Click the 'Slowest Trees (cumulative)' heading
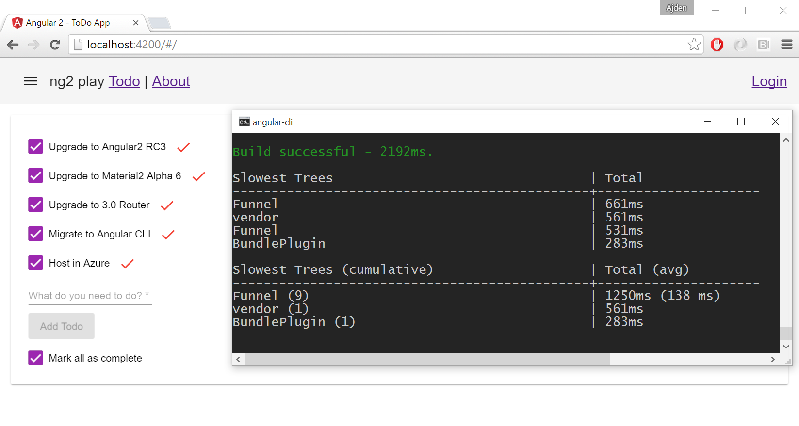 pos(333,269)
